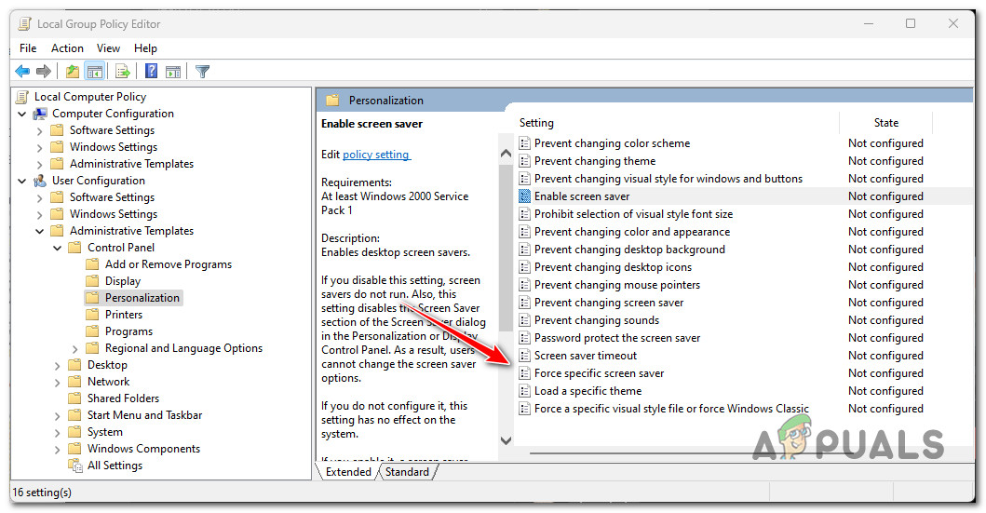This screenshot has width=986, height=513.
Task: Select the Network tree item
Action: [108, 383]
